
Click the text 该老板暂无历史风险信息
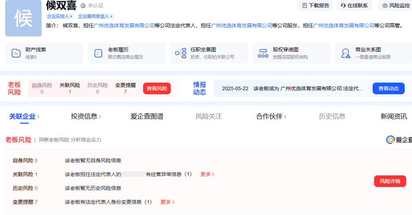point(93,188)
